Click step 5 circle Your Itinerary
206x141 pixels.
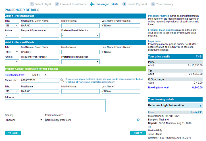[153, 4]
